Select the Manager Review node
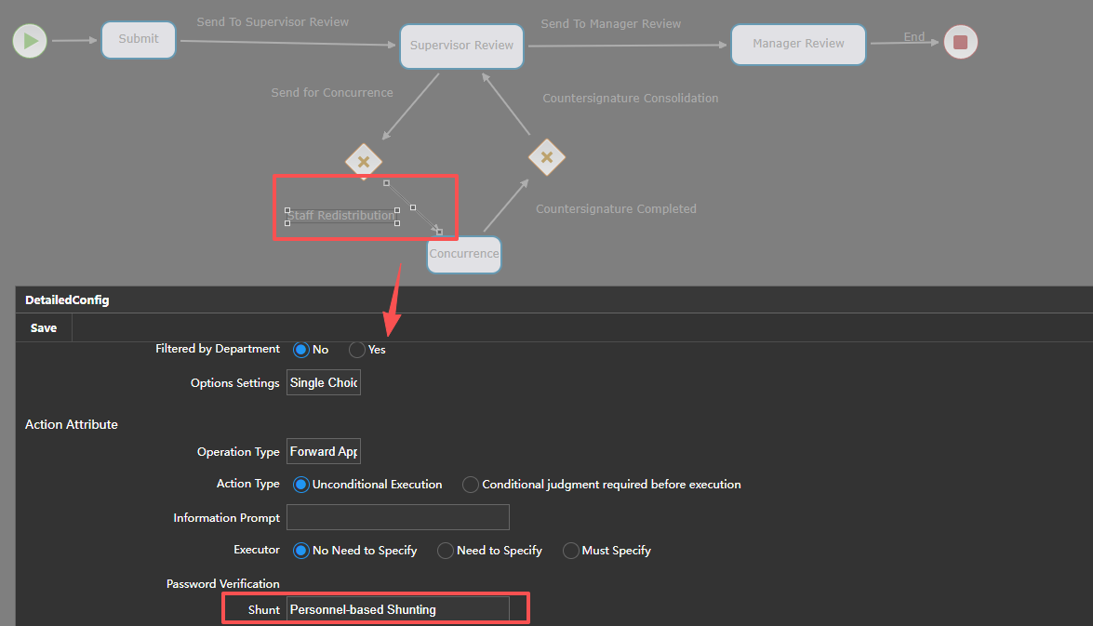Viewport: 1093px width, 626px height. click(798, 44)
